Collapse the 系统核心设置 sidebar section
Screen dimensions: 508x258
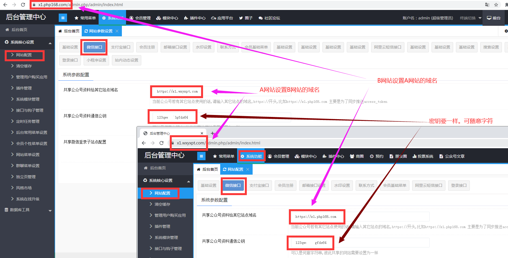pos(50,43)
